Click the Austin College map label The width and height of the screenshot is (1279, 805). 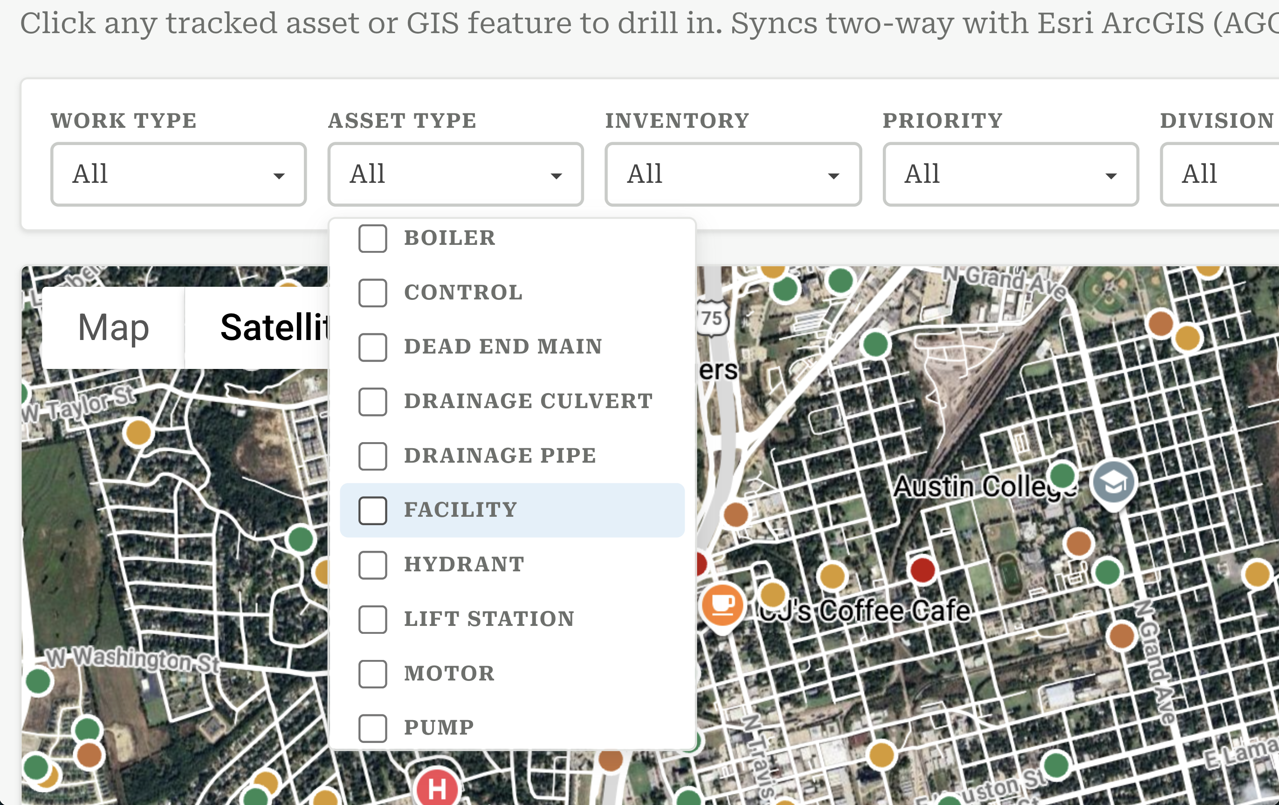(985, 487)
